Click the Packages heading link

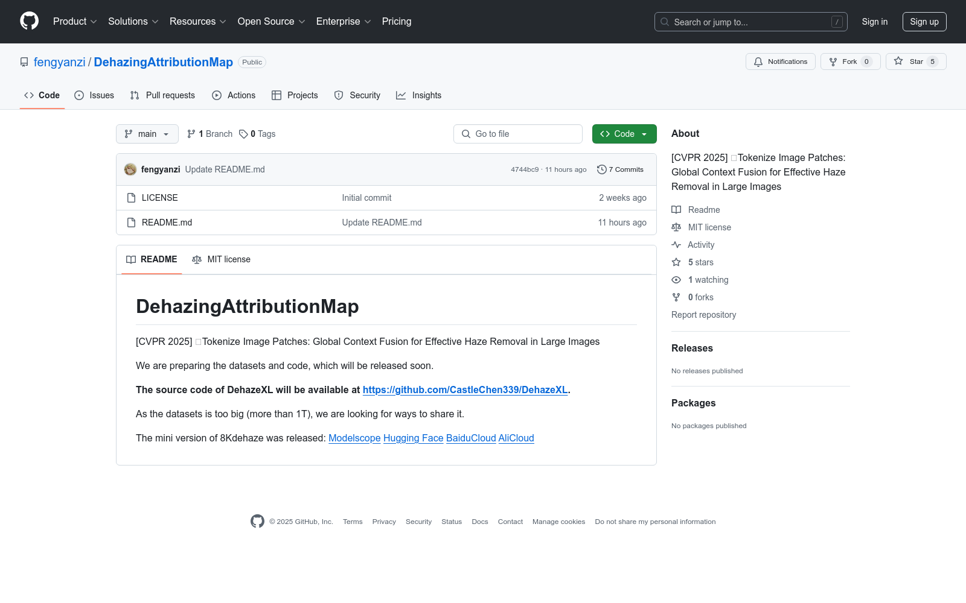pyautogui.click(x=693, y=403)
